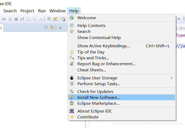Open Cheat Sheets... entry
Image resolution: width=185 pixels, height=128 pixels.
click(122, 70)
